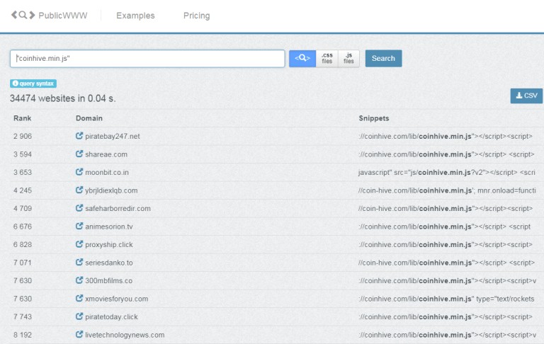This screenshot has height=344, width=544.
Task: Select rank value 7 743
Action: [23, 316]
